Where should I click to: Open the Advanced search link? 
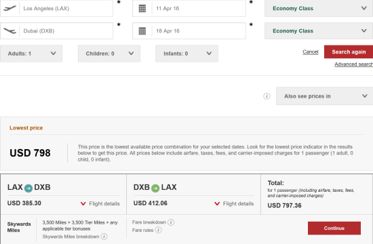(353, 64)
